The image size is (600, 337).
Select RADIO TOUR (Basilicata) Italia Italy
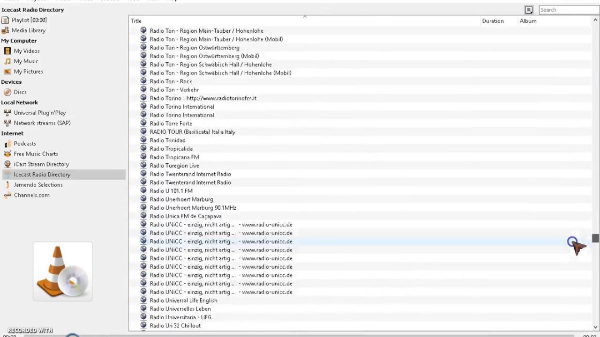[x=193, y=132]
